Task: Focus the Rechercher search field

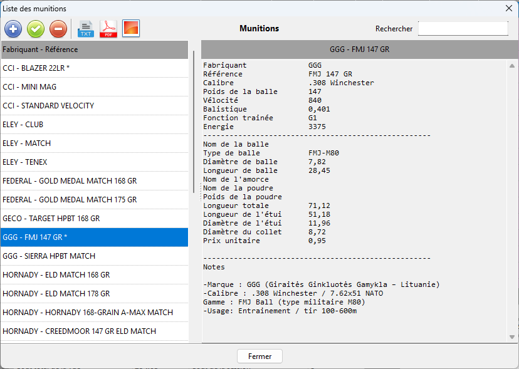Action: pos(463,28)
